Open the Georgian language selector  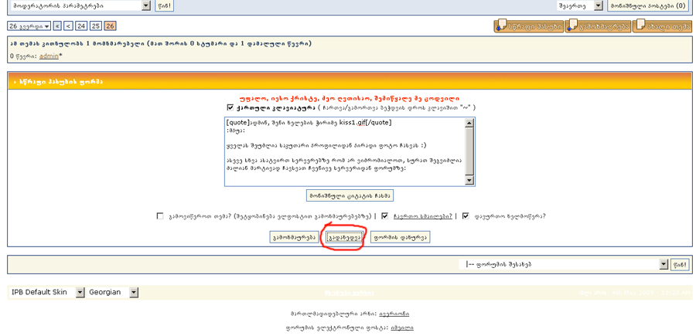pos(111,293)
